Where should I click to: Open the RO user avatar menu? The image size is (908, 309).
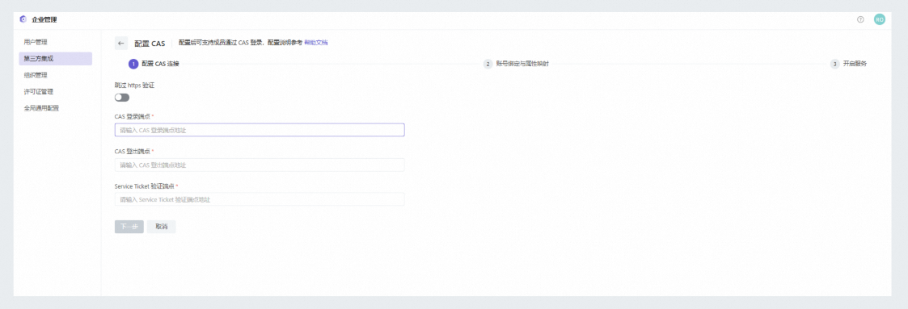click(x=880, y=19)
